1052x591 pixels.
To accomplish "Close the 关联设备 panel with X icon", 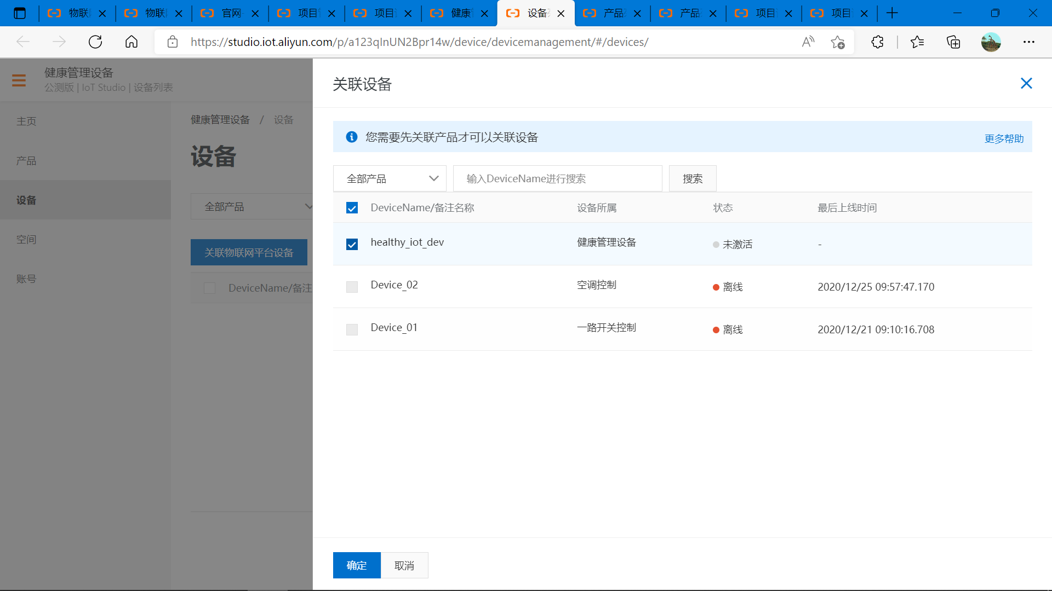I will pyautogui.click(x=1026, y=83).
